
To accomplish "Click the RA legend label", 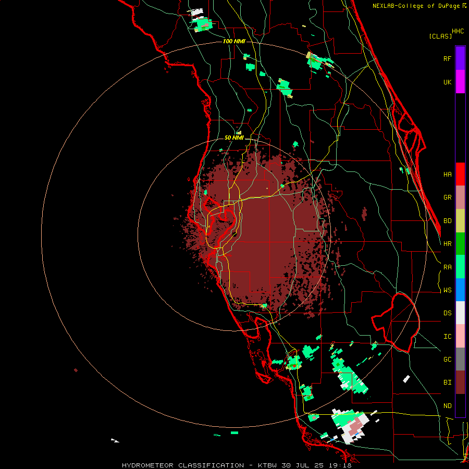I will tap(447, 267).
